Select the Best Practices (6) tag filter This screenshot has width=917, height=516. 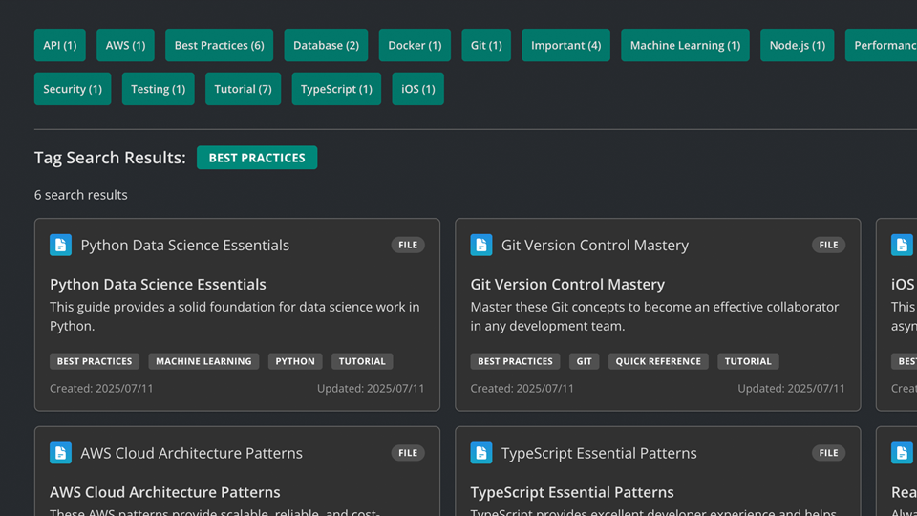tap(220, 45)
